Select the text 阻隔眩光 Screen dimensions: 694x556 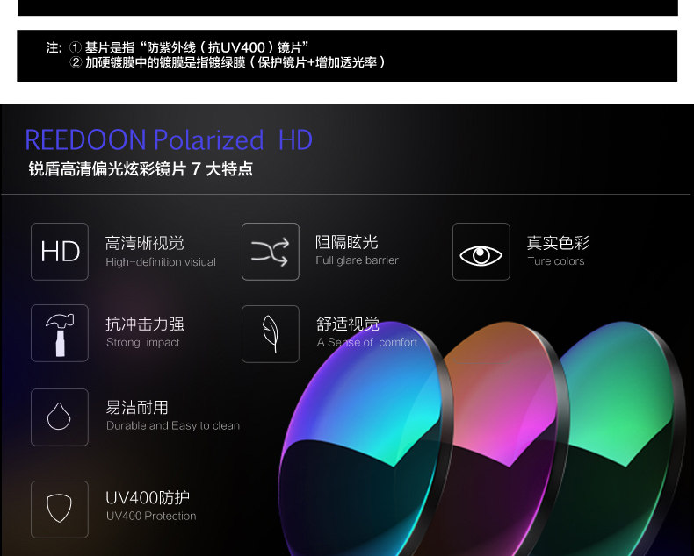(x=347, y=242)
